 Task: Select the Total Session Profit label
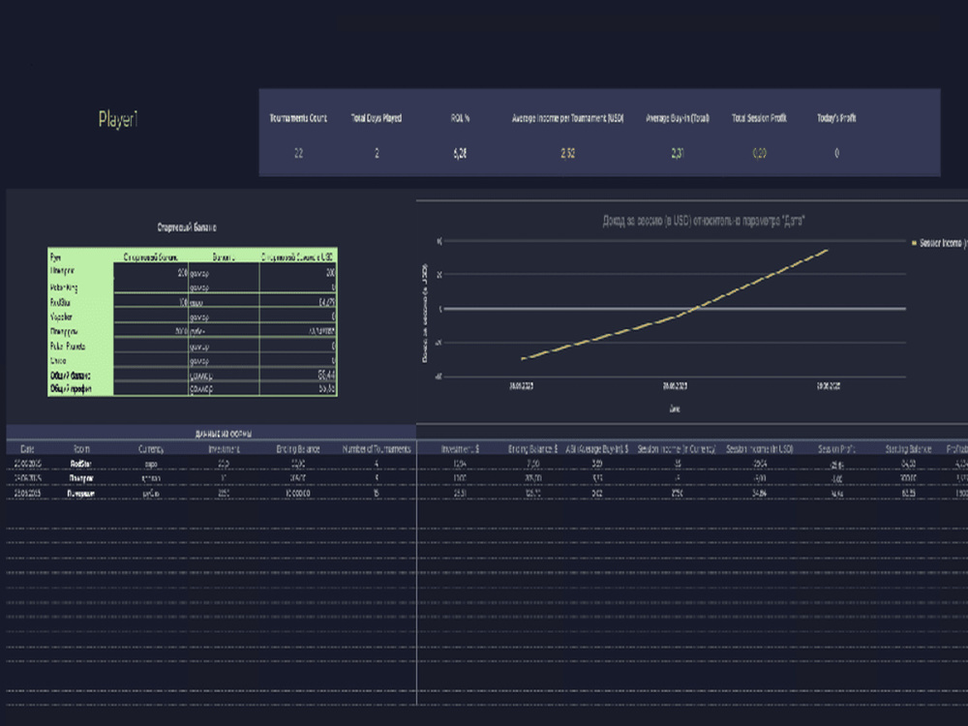pos(759,118)
